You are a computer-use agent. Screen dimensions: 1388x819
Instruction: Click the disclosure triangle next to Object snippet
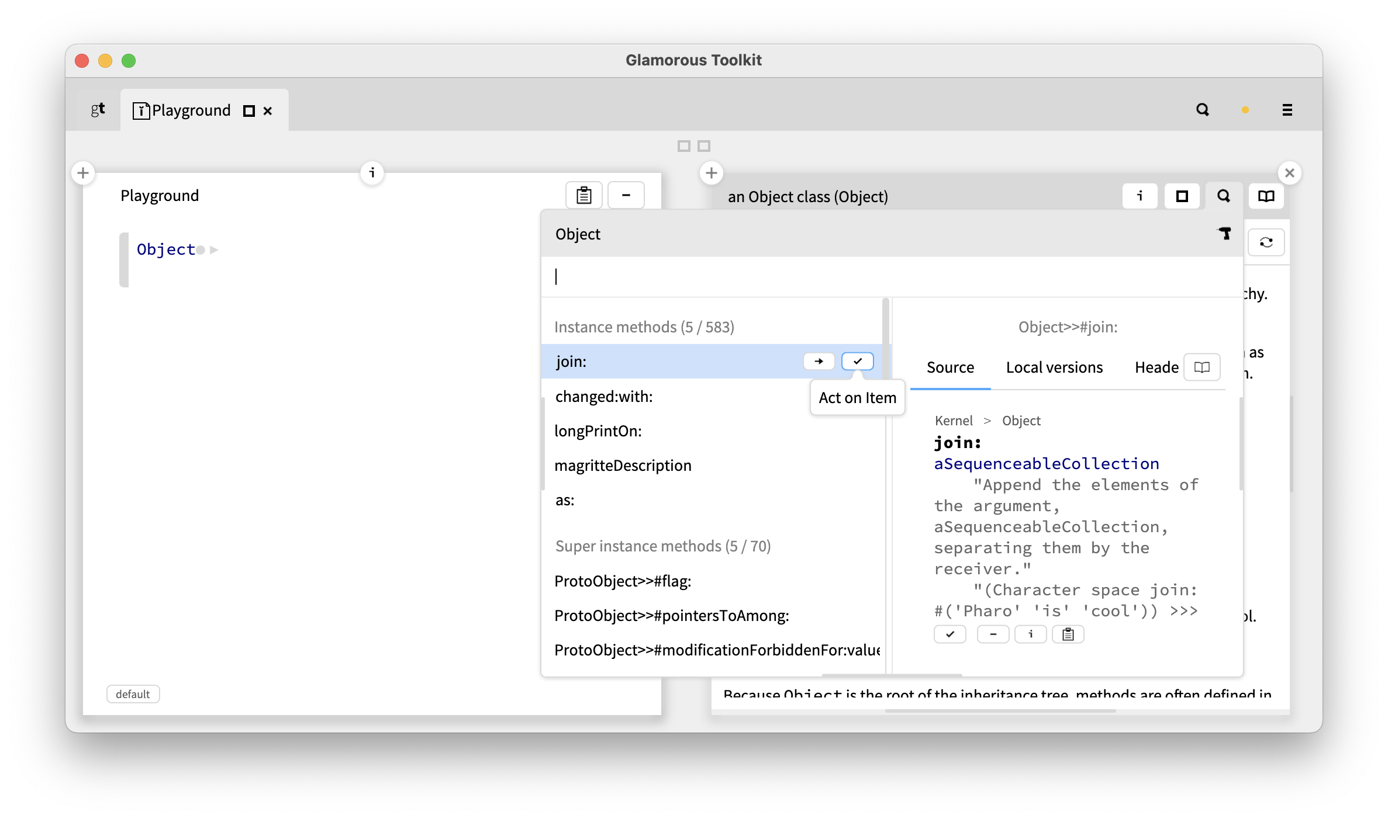pos(214,249)
